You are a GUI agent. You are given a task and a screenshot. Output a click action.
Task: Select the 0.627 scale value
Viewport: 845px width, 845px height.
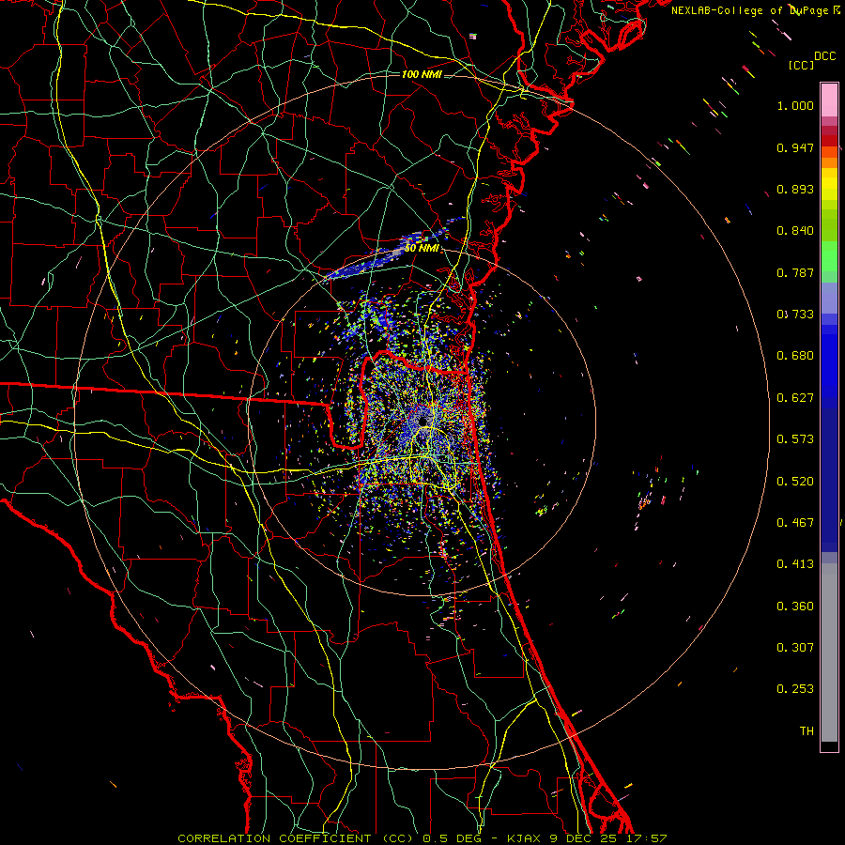(x=795, y=398)
